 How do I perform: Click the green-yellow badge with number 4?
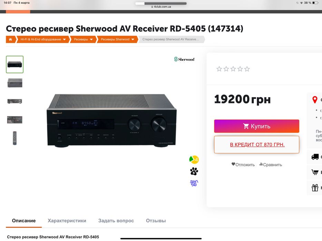[x=194, y=160]
